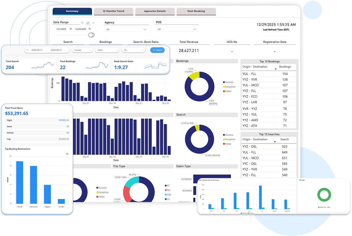Click the Date Range filter icon

click(x=83, y=23)
